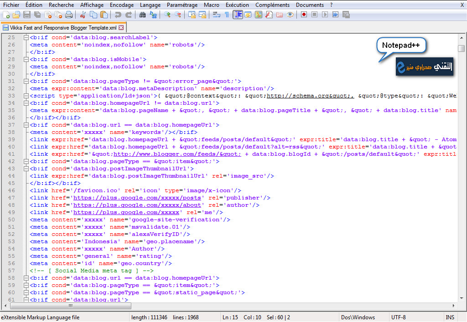Undo the last edit
The width and height of the screenshot is (467, 322).
point(119,15)
